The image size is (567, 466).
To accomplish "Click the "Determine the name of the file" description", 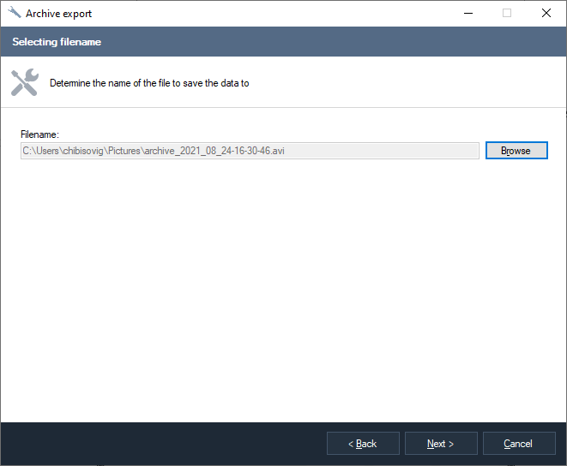I will tap(149, 84).
